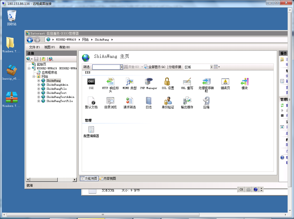Open 目录浏览 feature
Image resolution: width=294 pixels, height=219 pixels.
[110, 102]
